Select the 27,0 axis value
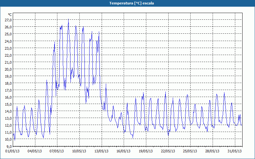Screen dimensions: 255x159 pos(8,20)
